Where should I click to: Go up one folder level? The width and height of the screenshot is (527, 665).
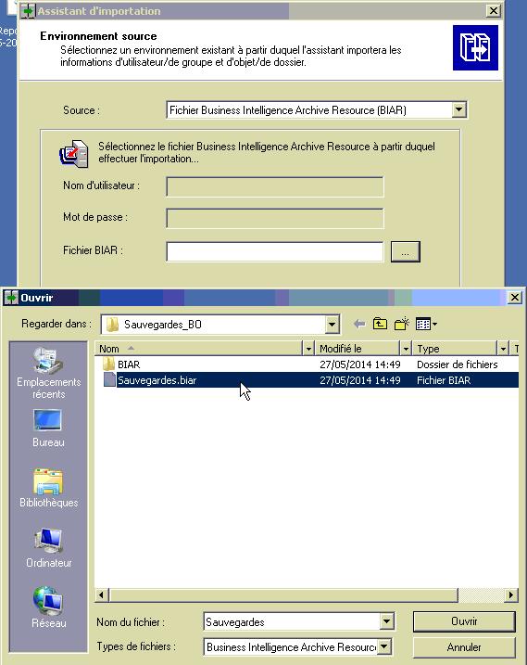point(380,324)
